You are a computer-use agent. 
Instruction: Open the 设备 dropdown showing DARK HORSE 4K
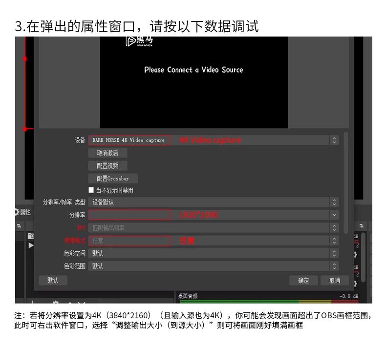coord(214,140)
